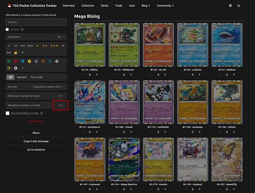Viewport: 255px width, 193px height.
Task: Focus the card search field
Action: (36, 22)
